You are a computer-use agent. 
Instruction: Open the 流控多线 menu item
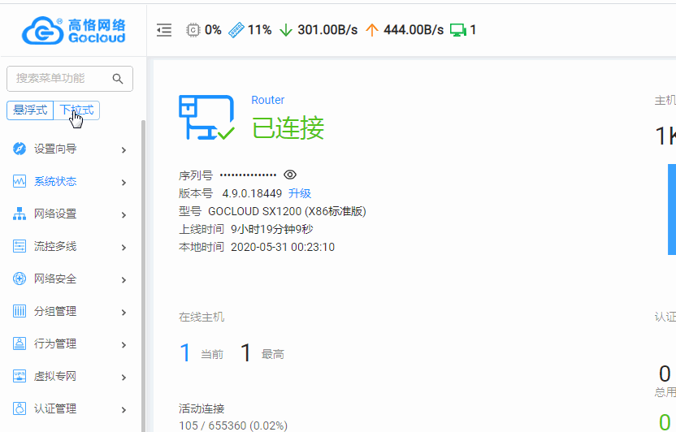55,247
